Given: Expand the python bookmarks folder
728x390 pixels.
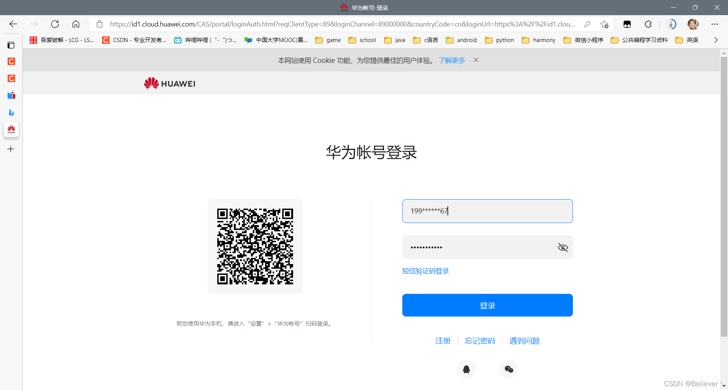Looking at the screenshot, I should point(499,40).
